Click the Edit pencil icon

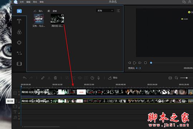pyautogui.click(x=43, y=78)
